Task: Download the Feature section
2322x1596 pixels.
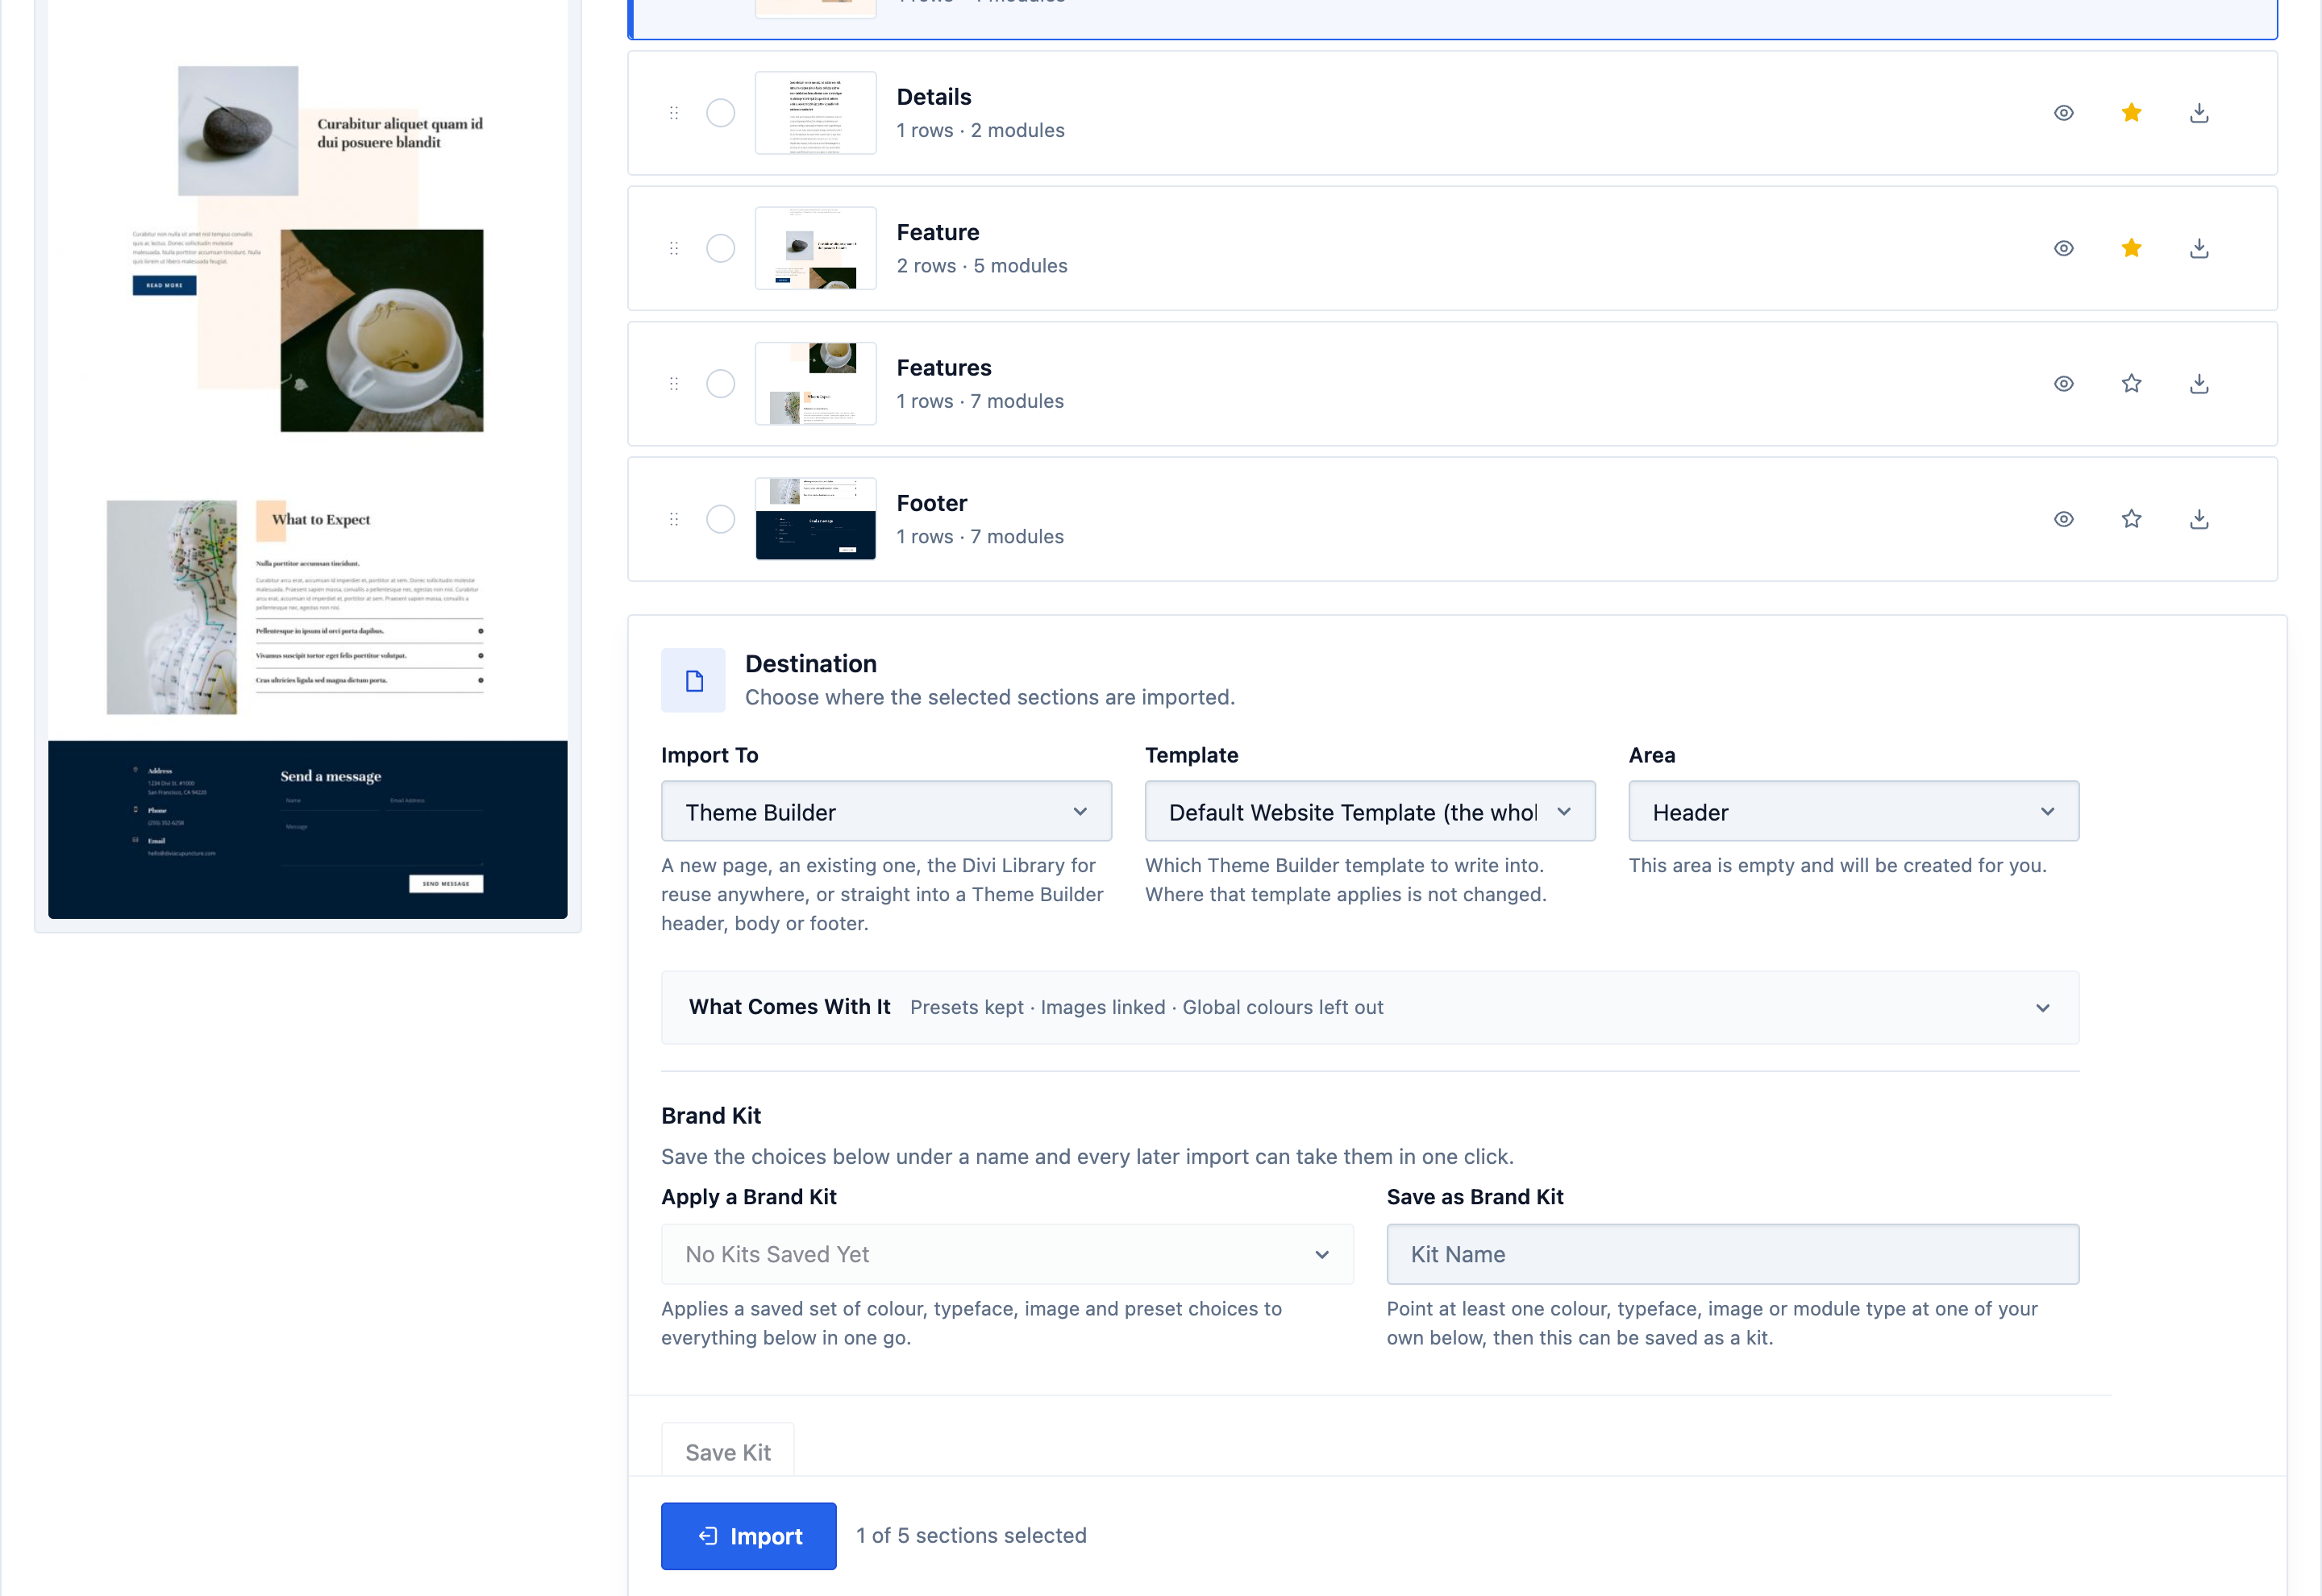Action: click(x=2199, y=248)
